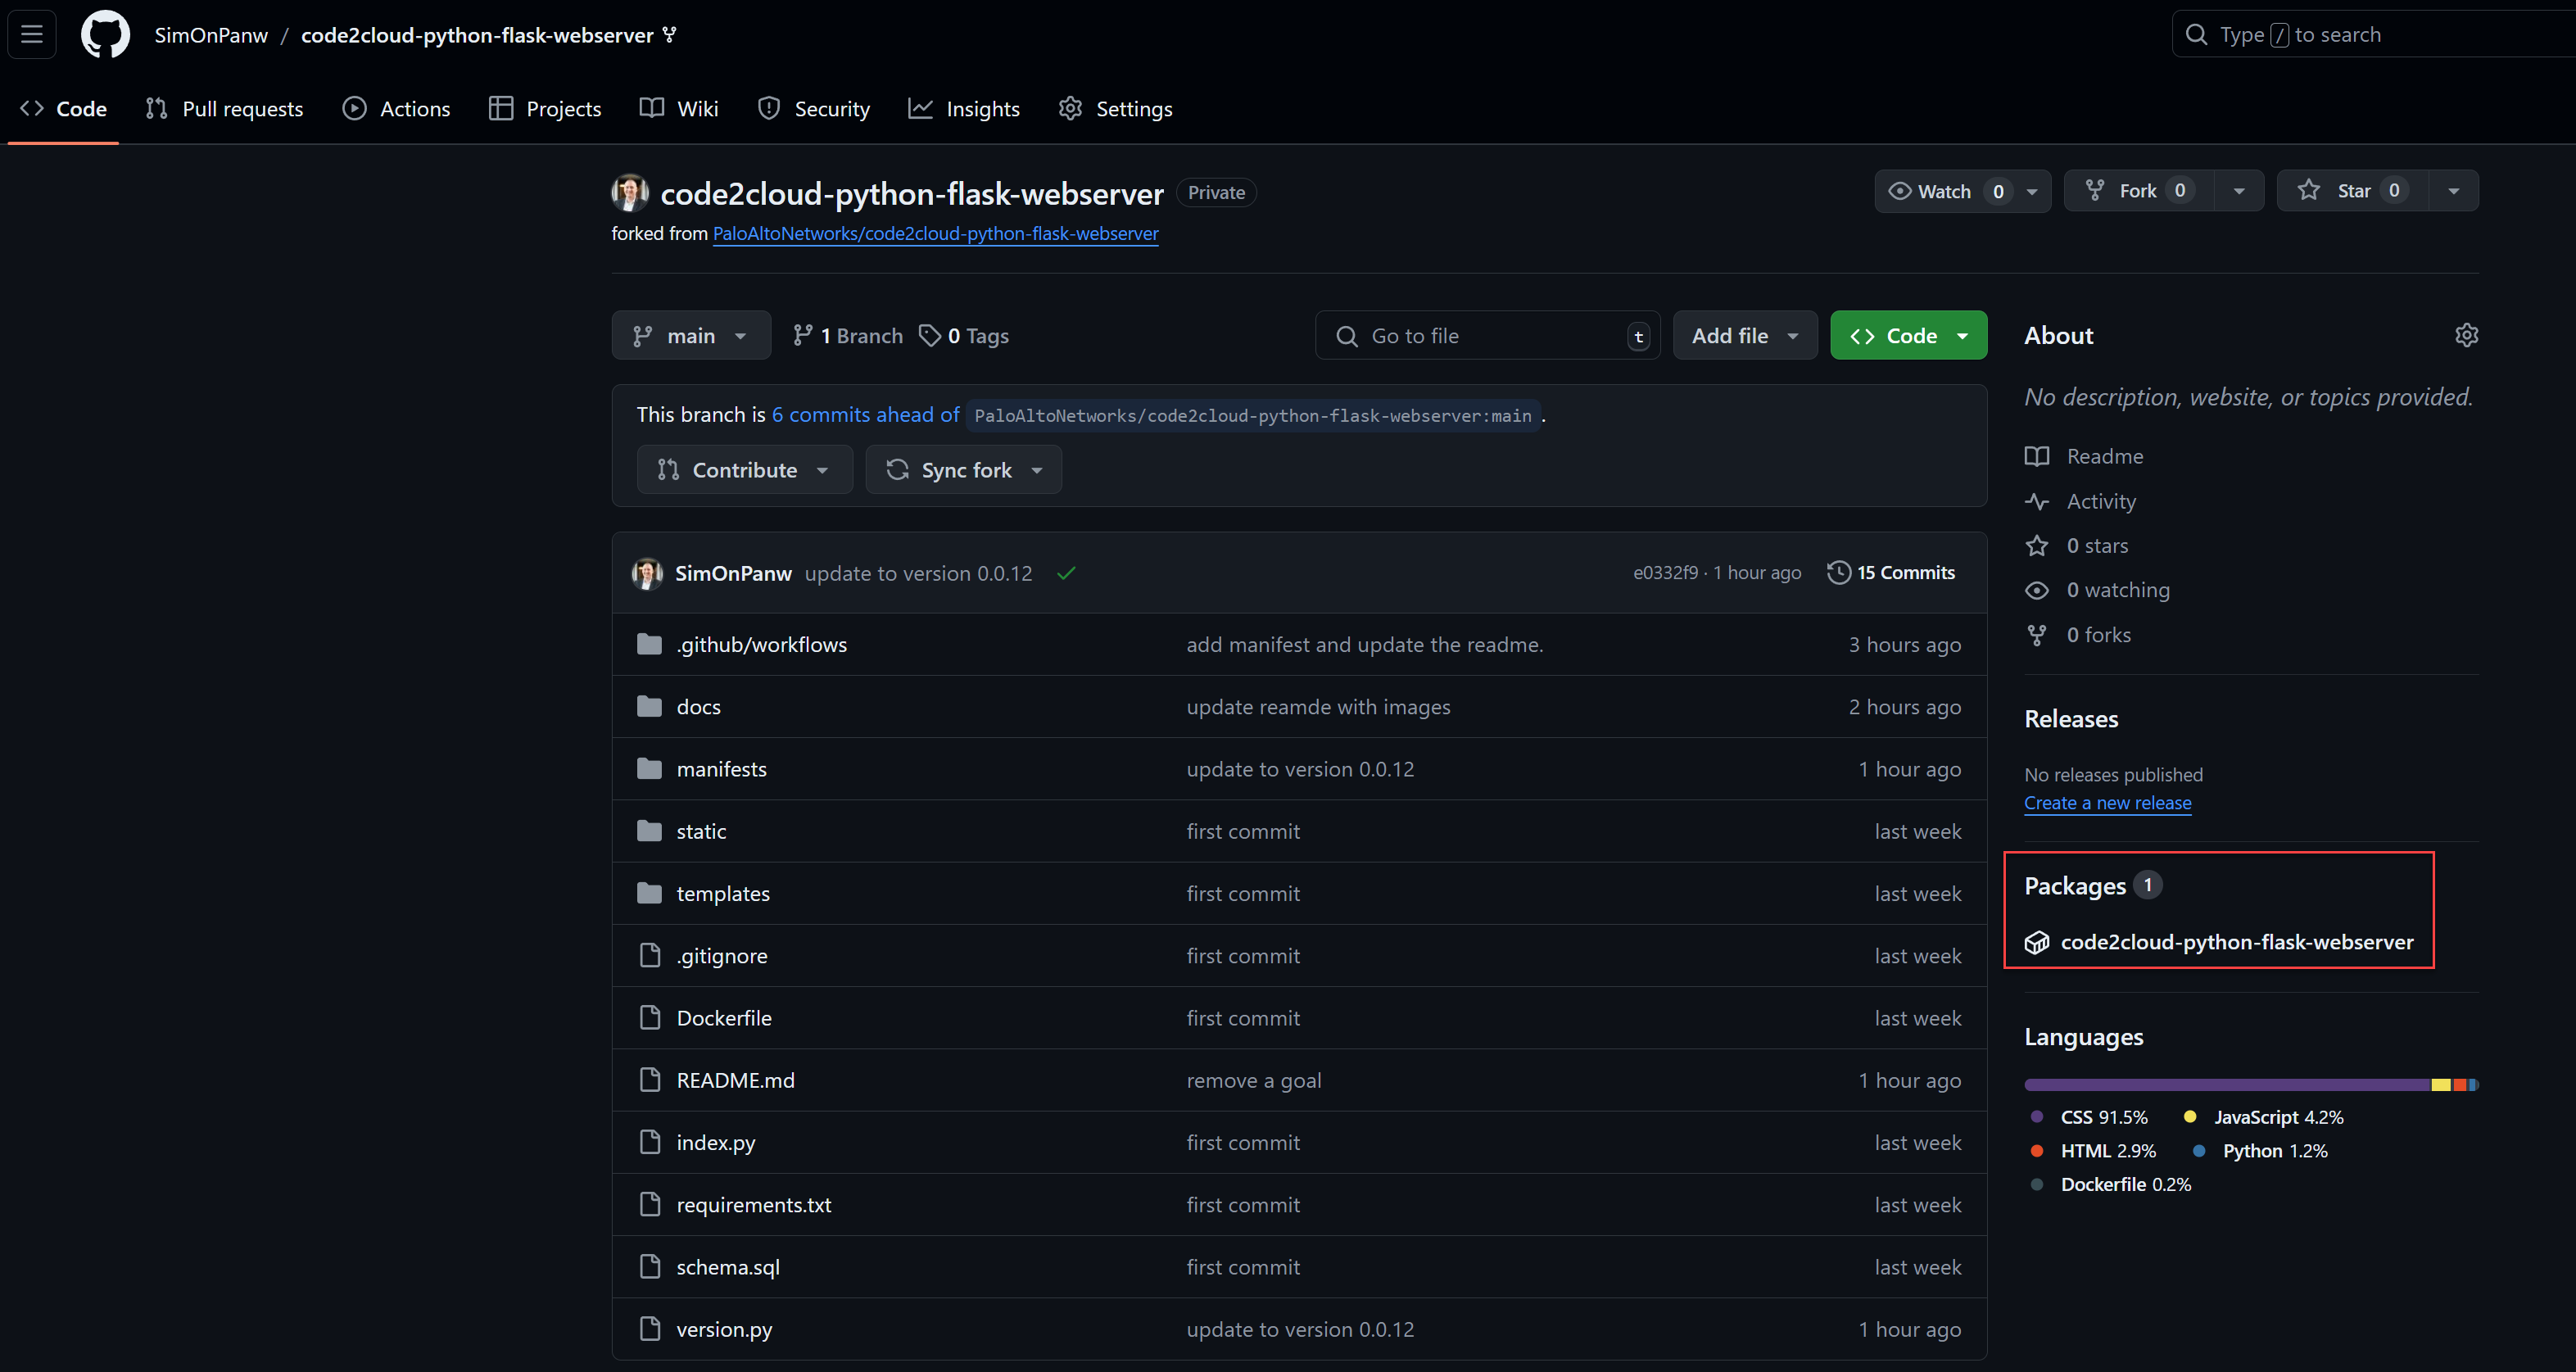Click the Dockerfile file icon
Image resolution: width=2576 pixels, height=1372 pixels.
pos(650,1017)
